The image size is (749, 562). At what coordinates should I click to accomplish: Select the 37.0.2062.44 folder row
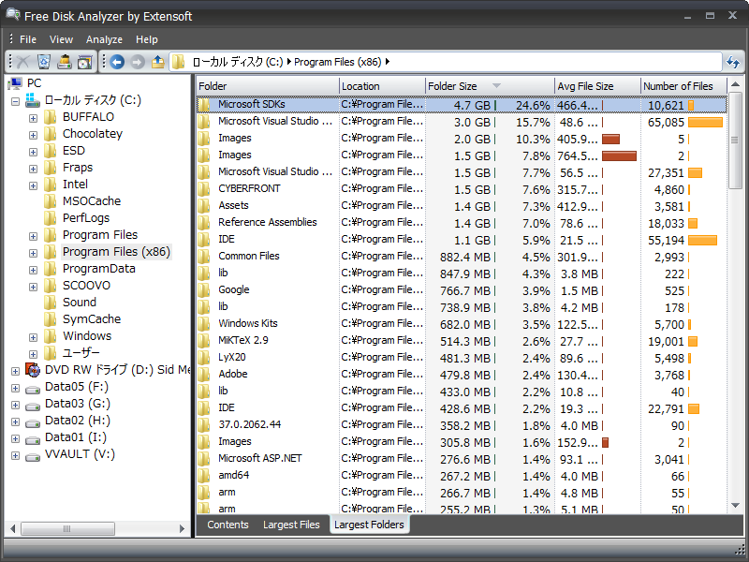(462, 425)
